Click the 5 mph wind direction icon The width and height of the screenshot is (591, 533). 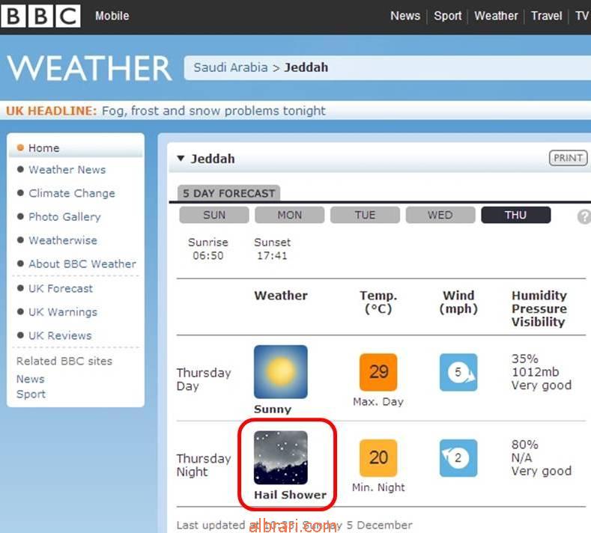click(458, 372)
